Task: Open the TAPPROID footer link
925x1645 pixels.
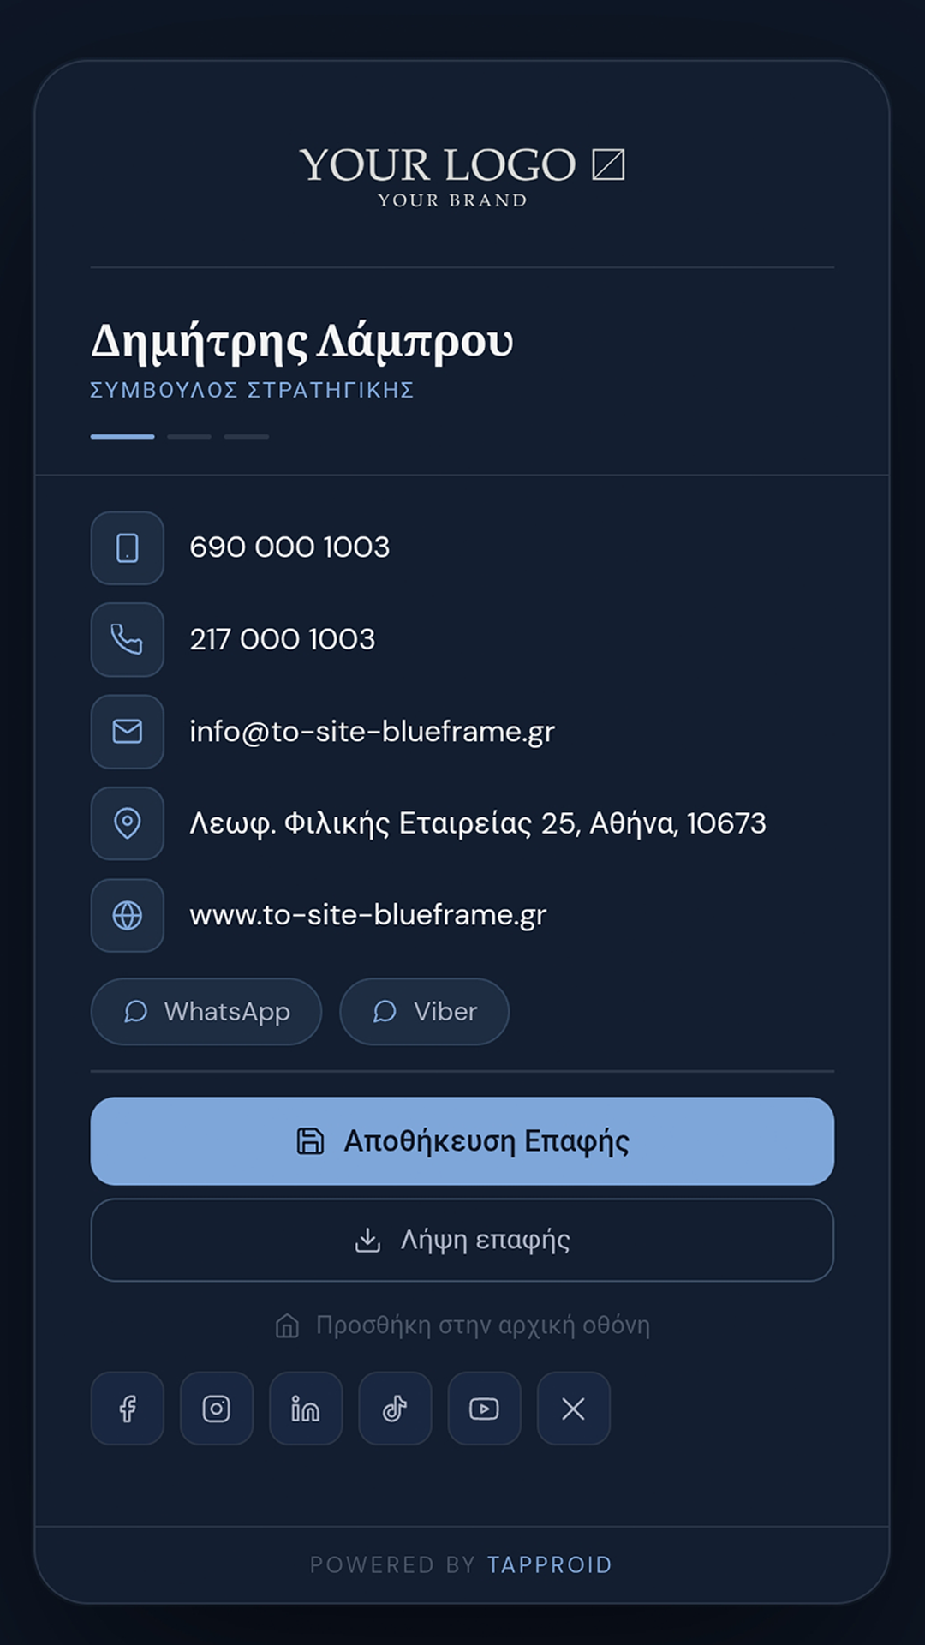Action: pyautogui.click(x=550, y=1565)
